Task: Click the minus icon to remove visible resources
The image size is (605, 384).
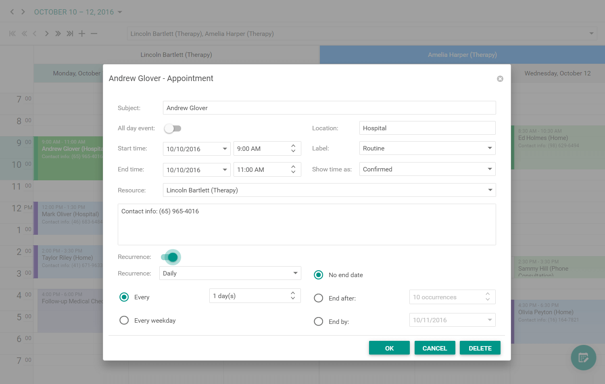Action: tap(94, 33)
